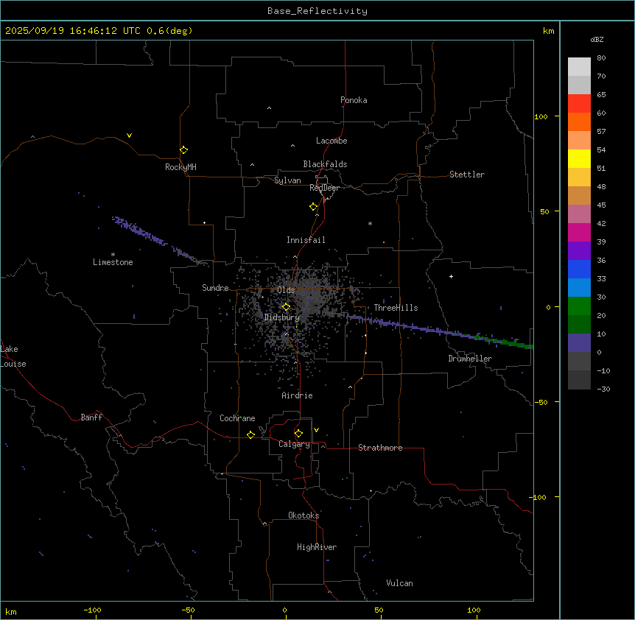
Task: Select the white plus marker east of ThreeHills
Action: point(452,276)
